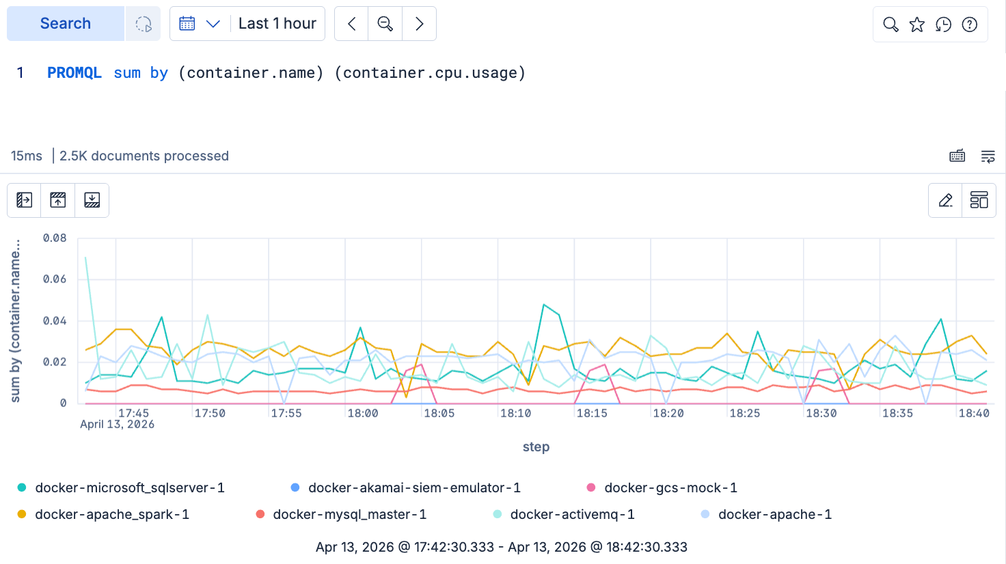Click the refresh query icon beside Search
Image resolution: width=1006 pixels, height=564 pixels.
144,24
